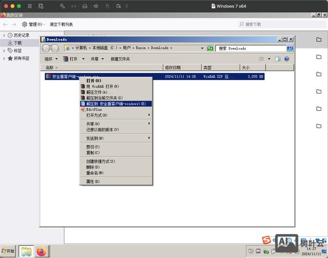Choose 重命名(M) from context menu
328x258 pixels.
pos(116,173)
